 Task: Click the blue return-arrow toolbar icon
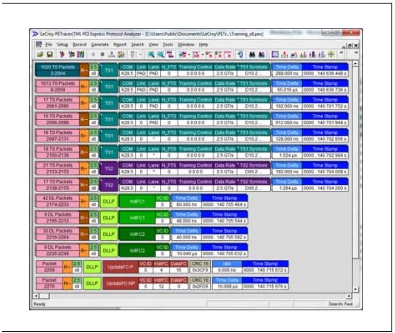click(240, 55)
